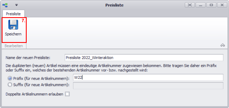Click the full-screen display button in title bar
This screenshot has width=229, height=108.
point(190,5)
